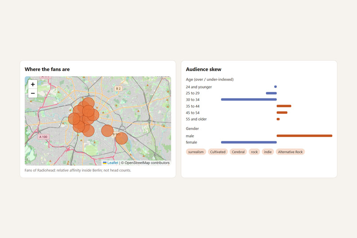Select the surrealism tag
This screenshot has height=238, width=357.
pyautogui.click(x=196, y=152)
